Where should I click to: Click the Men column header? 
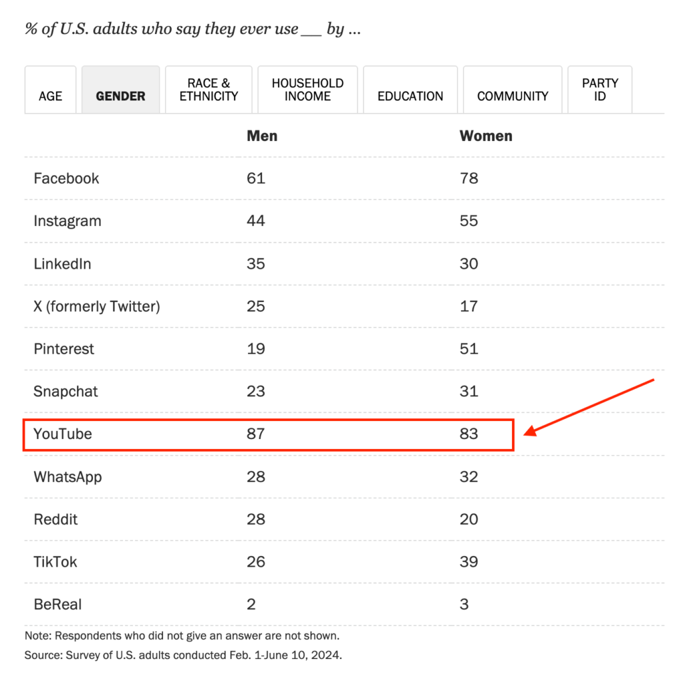pyautogui.click(x=262, y=136)
